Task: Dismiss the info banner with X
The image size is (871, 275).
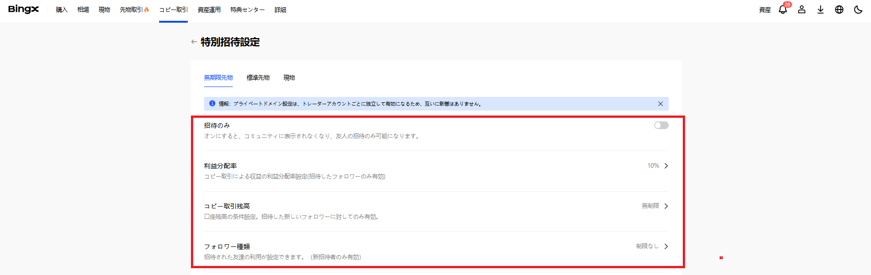Action: 660,104
